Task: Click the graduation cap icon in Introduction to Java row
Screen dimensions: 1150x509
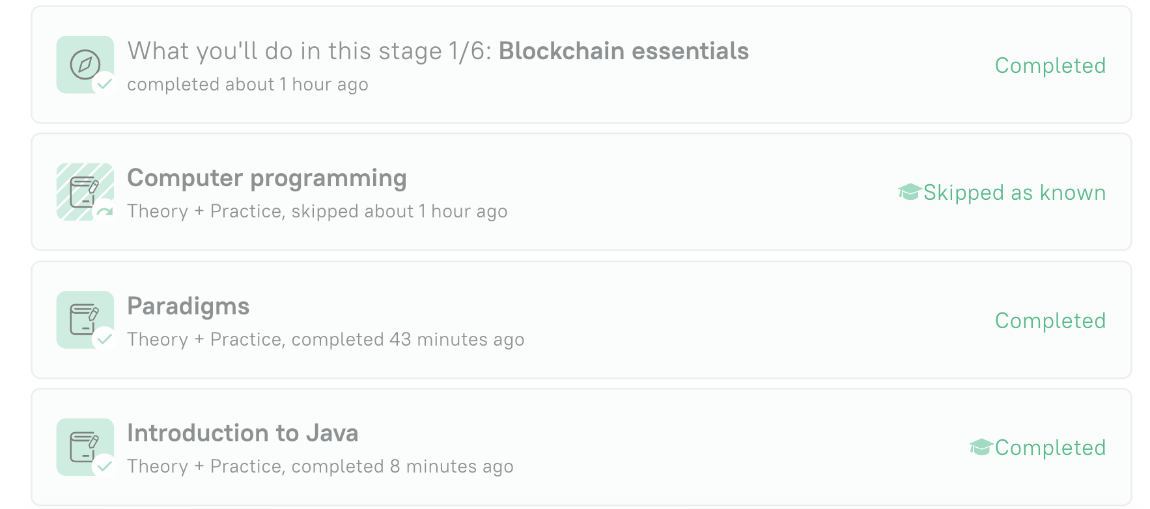Action: coord(981,447)
